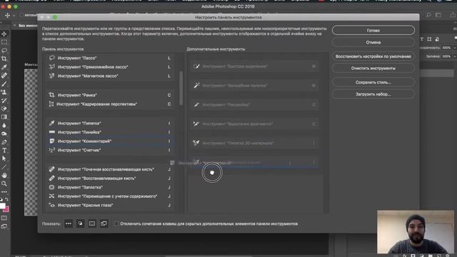Select the Line tool in left toolbar
457x257 pixels.
point(4,167)
